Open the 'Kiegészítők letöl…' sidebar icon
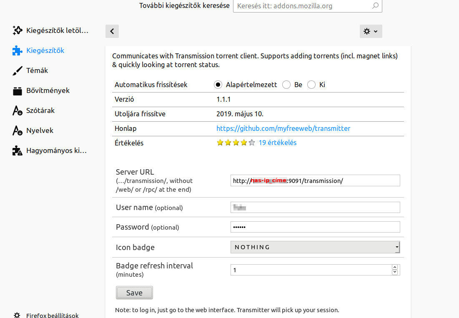 click(x=18, y=30)
